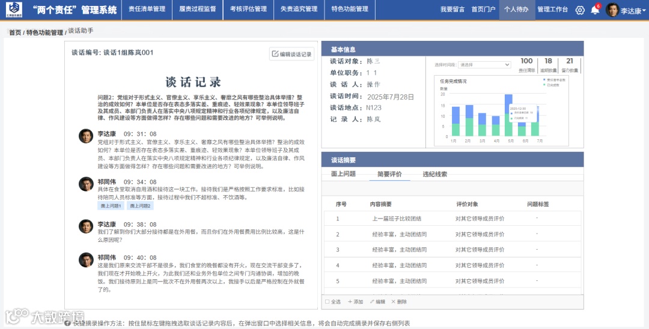Click 特色功能管理 in breadcrumb

coord(44,32)
